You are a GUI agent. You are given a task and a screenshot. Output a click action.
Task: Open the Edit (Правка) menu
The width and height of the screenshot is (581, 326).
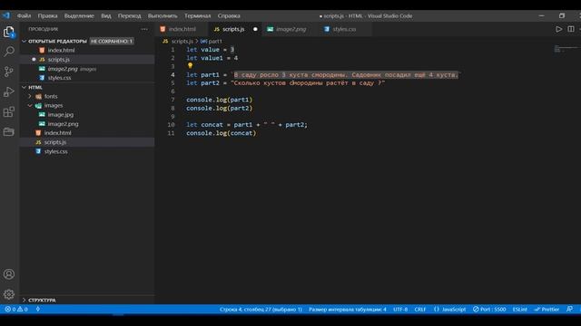(47, 16)
